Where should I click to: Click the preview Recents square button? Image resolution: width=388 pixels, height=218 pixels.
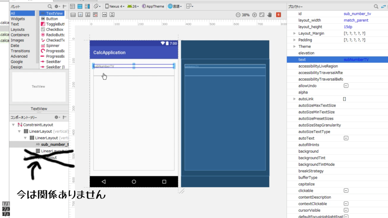point(164,182)
